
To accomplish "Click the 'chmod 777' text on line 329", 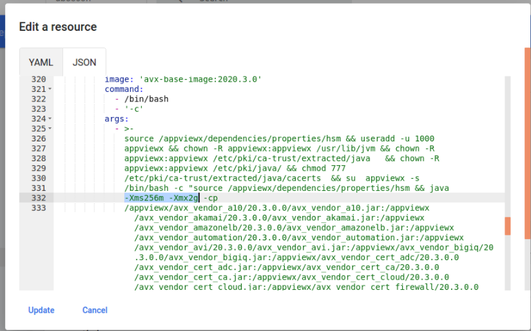I will (x=323, y=168).
